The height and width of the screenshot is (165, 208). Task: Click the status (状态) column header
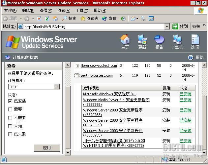(187, 88)
